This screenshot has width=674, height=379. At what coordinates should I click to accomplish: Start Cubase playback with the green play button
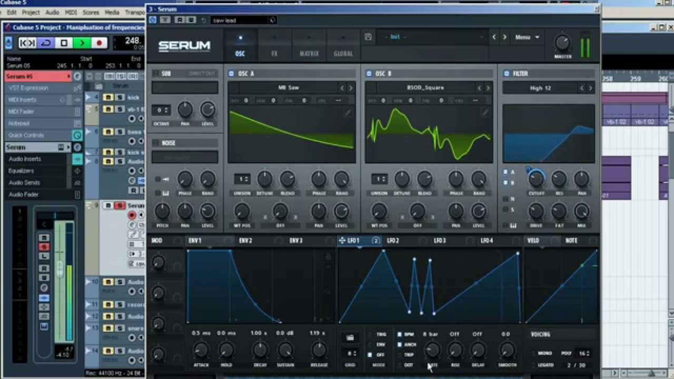(x=82, y=43)
